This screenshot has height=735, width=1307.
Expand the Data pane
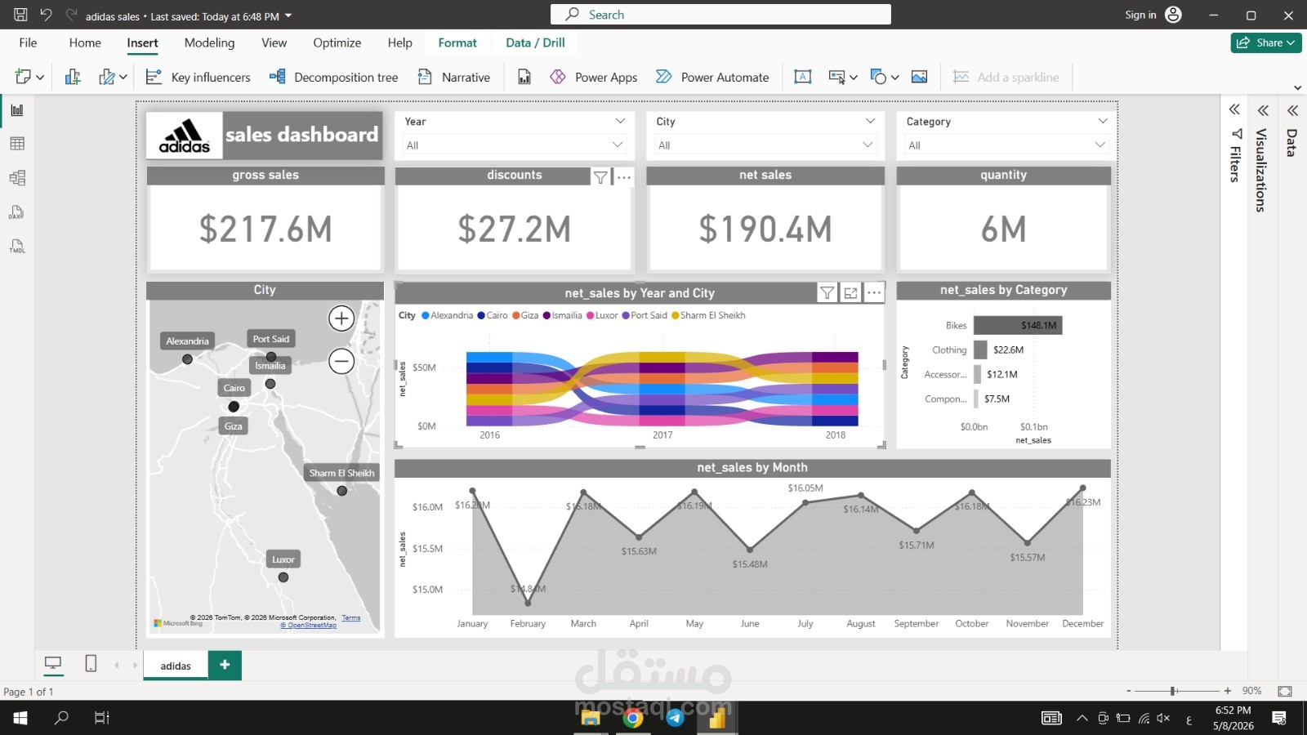point(1292,110)
